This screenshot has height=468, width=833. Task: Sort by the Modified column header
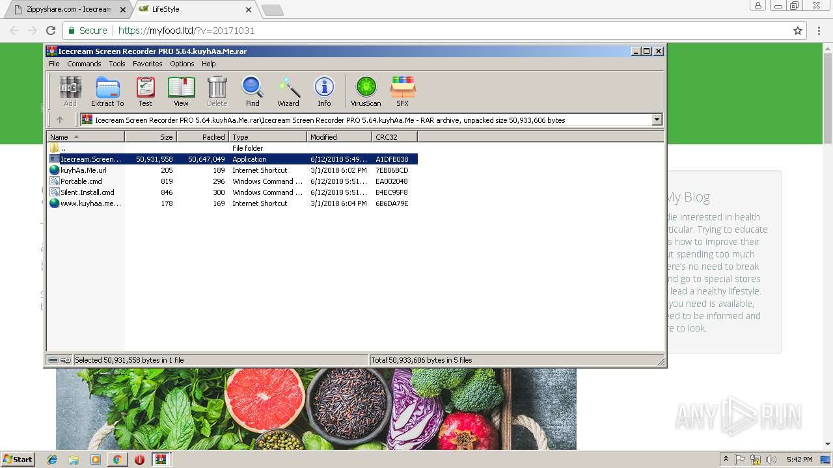click(x=339, y=137)
